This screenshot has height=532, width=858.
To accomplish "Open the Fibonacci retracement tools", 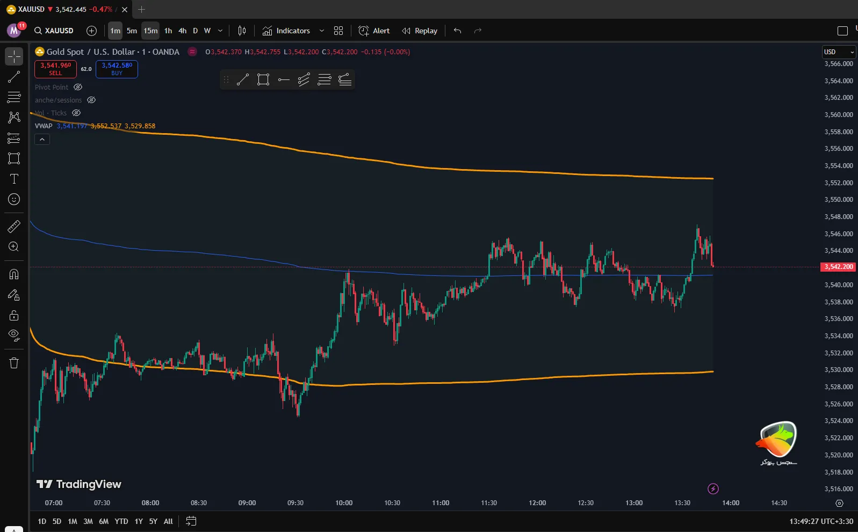I will (14, 97).
